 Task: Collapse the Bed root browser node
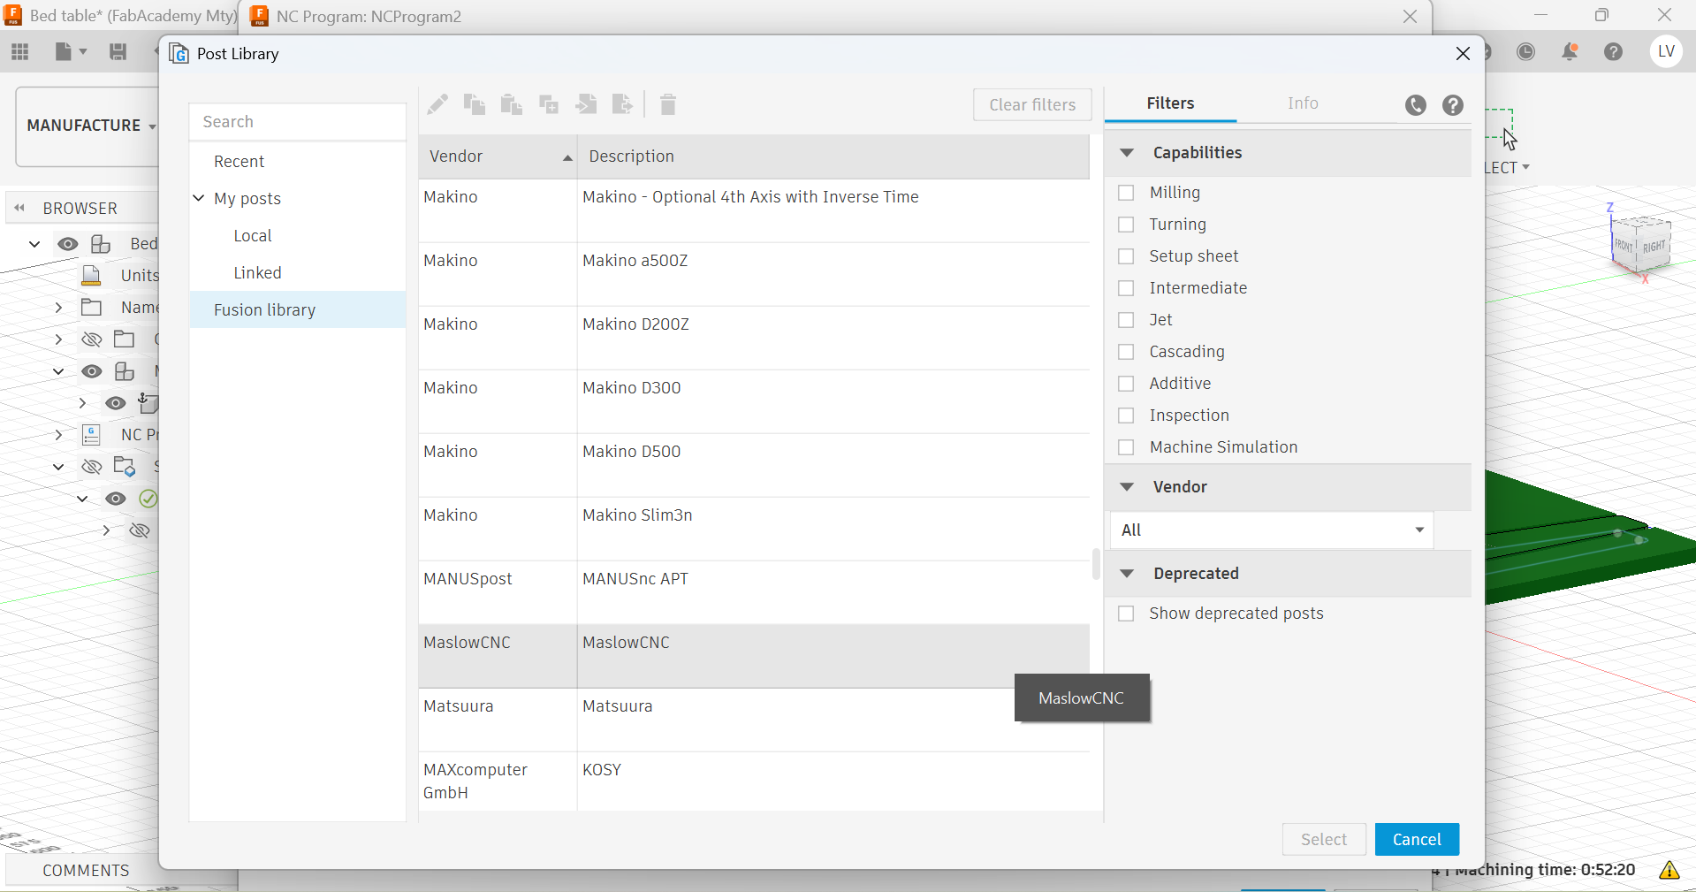pos(34,244)
